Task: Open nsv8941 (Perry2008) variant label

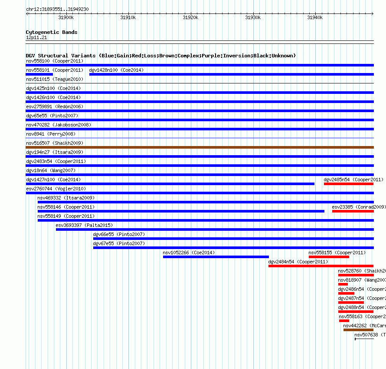Action: coord(51,134)
